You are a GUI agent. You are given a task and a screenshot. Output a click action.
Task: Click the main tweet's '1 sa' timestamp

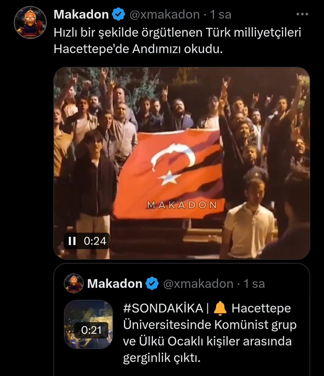click(220, 15)
